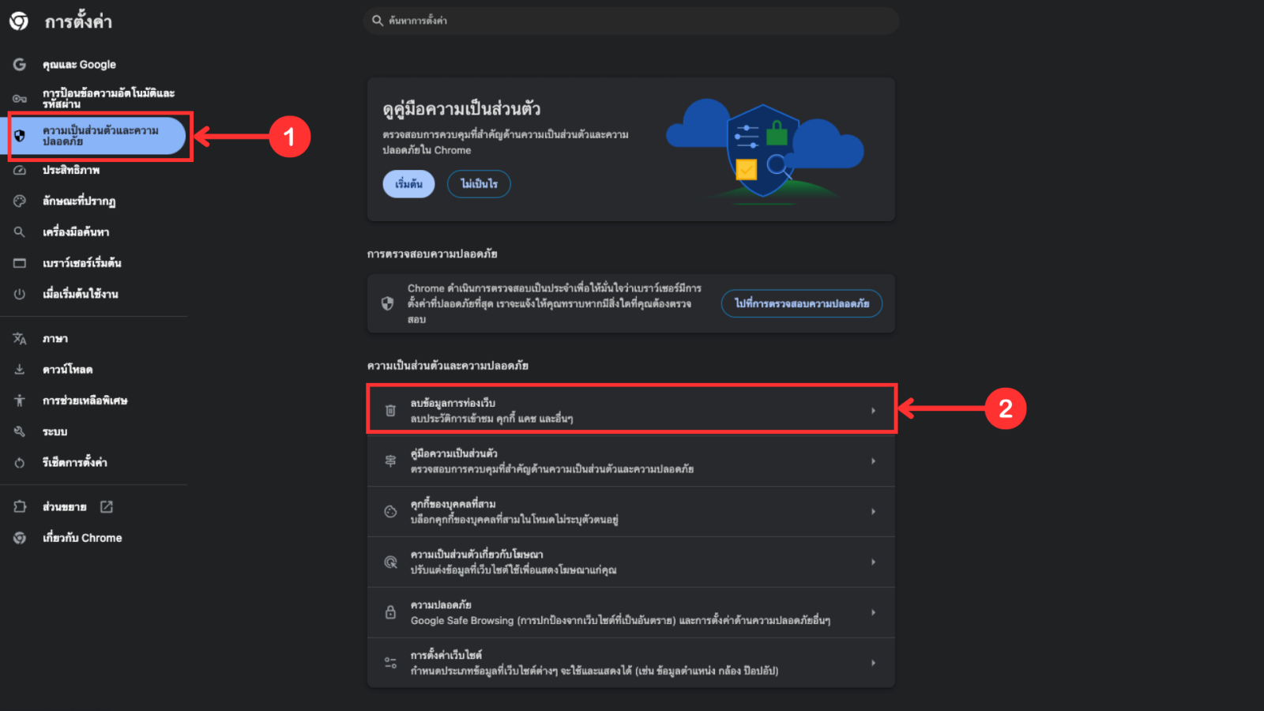Open คุณและ Google in sidebar
1264x711 pixels.
click(79, 65)
